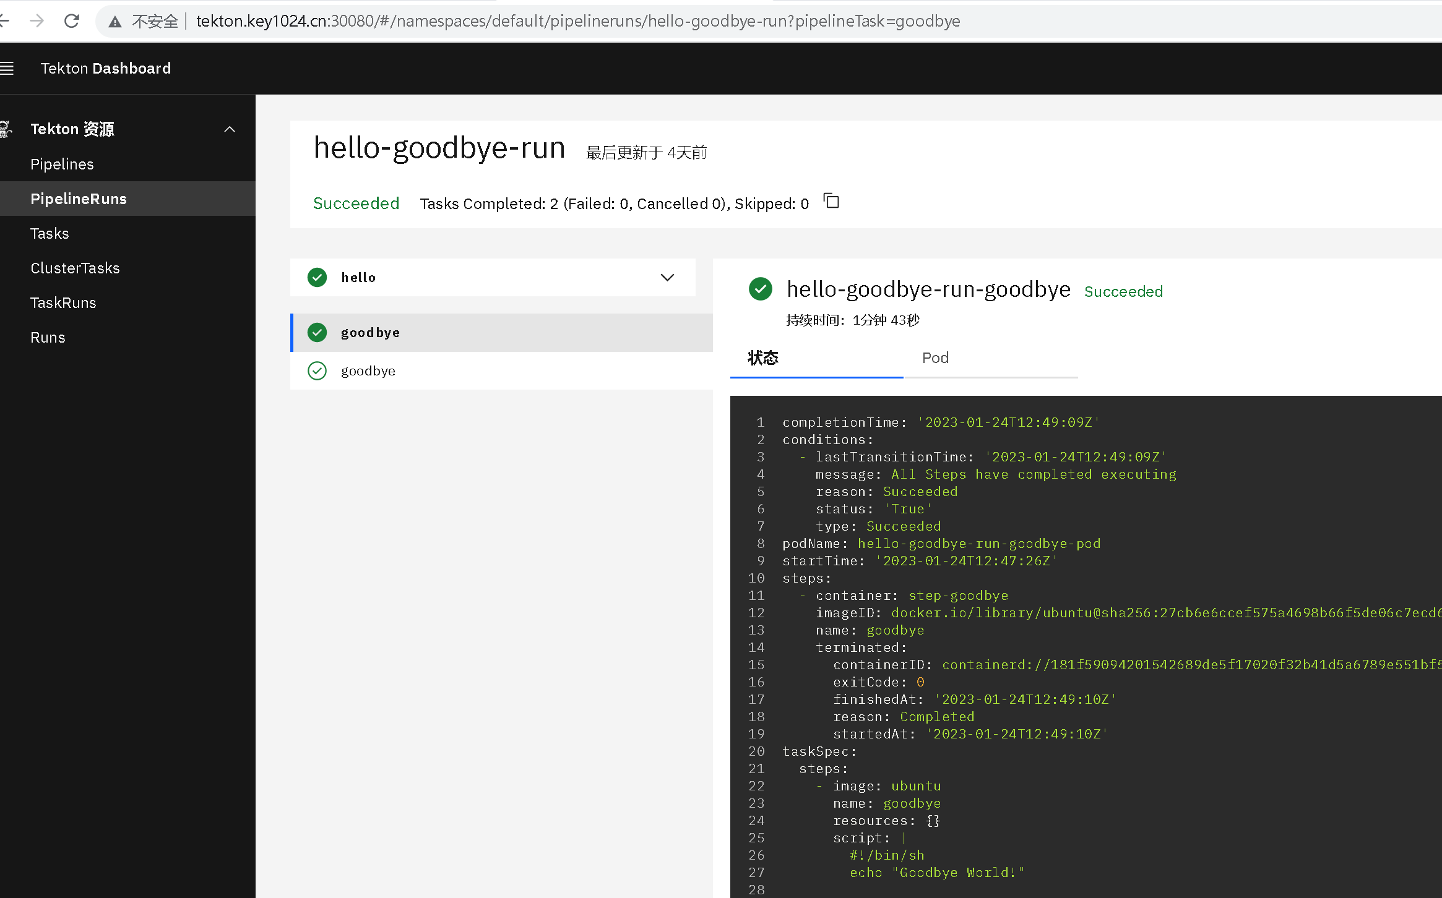Click the green Succeeded pipeline status
This screenshot has height=898, width=1442.
tap(356, 203)
